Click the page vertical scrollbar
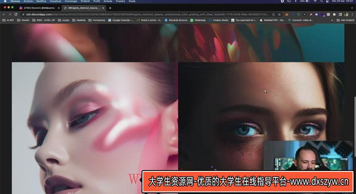This screenshot has width=356, height=194. 355,127
